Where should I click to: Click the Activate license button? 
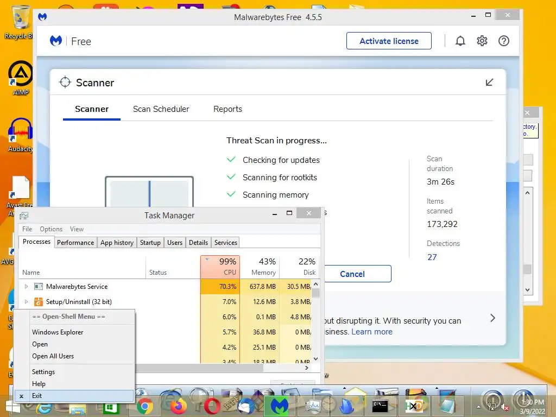(x=389, y=41)
